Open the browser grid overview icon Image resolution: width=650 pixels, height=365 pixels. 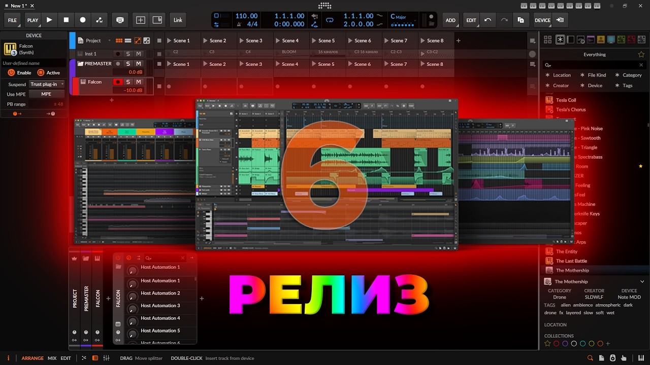click(547, 40)
